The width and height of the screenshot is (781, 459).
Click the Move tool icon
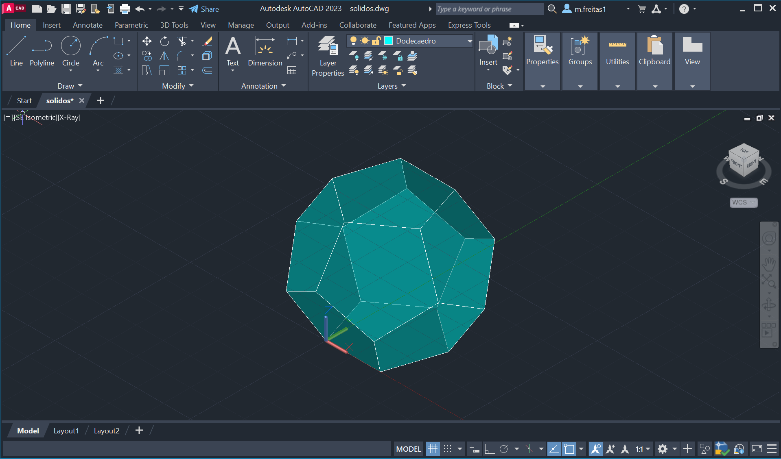147,41
